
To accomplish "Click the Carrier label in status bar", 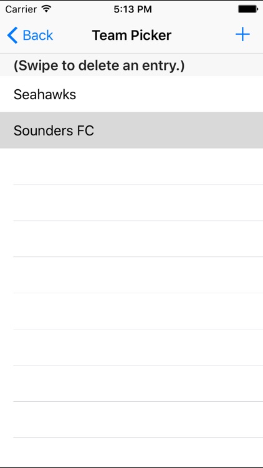I will coord(22,9).
